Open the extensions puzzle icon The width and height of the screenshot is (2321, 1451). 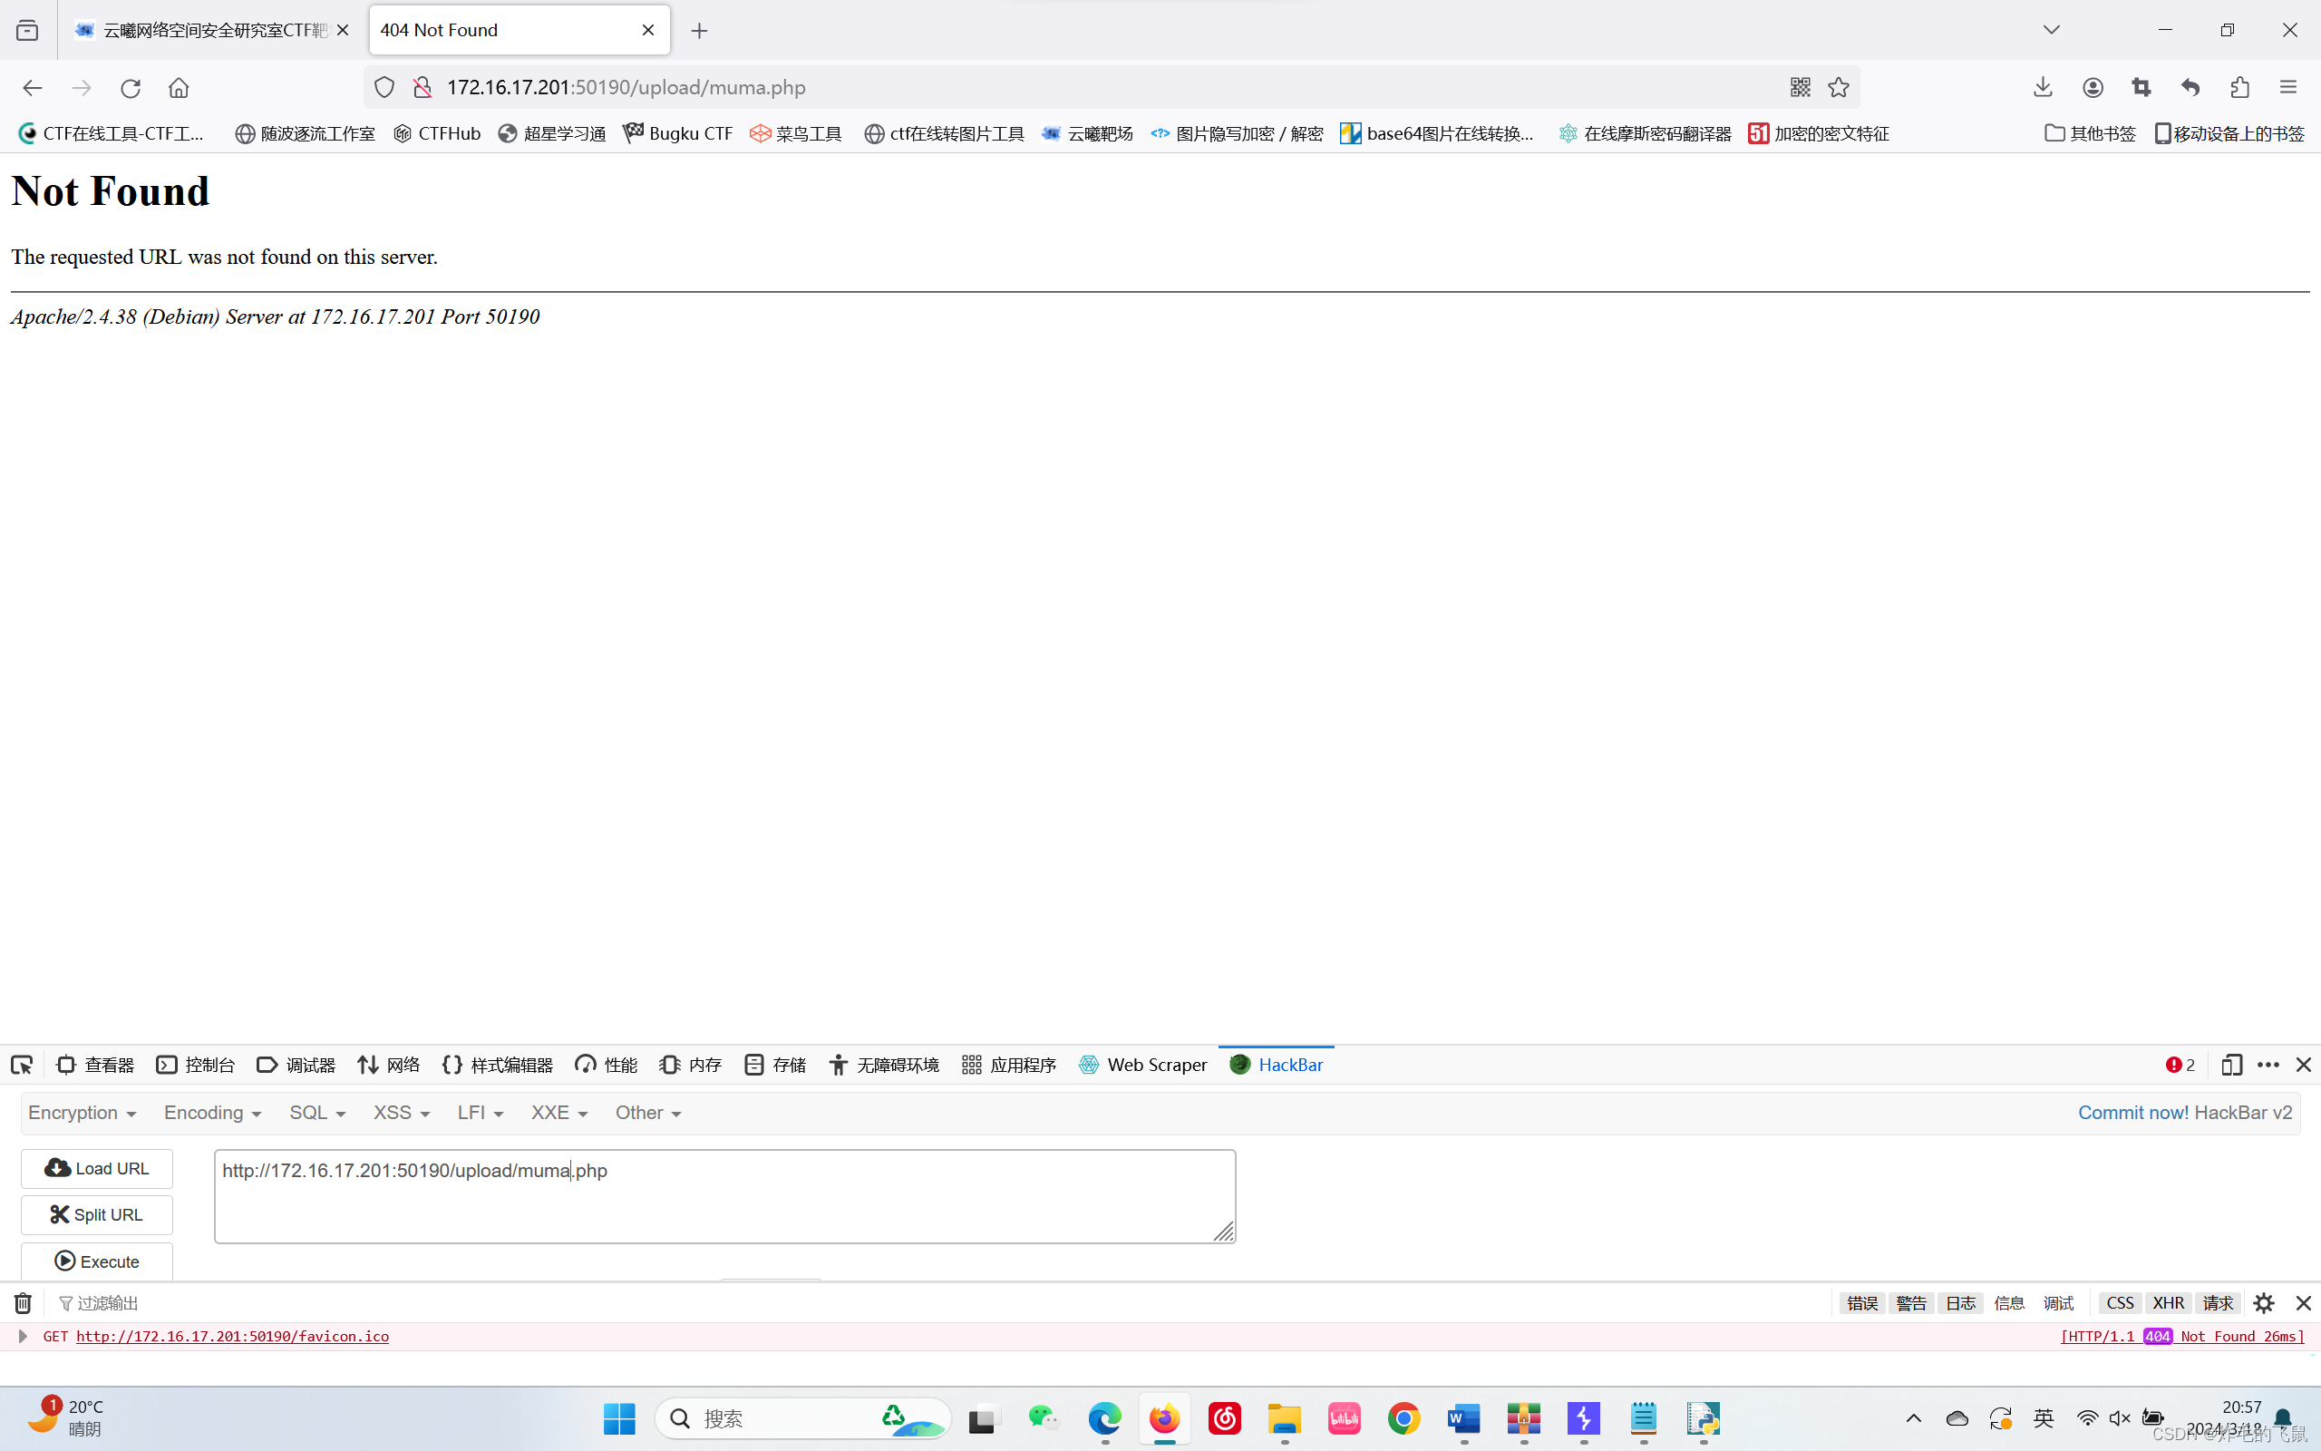[x=2239, y=87]
